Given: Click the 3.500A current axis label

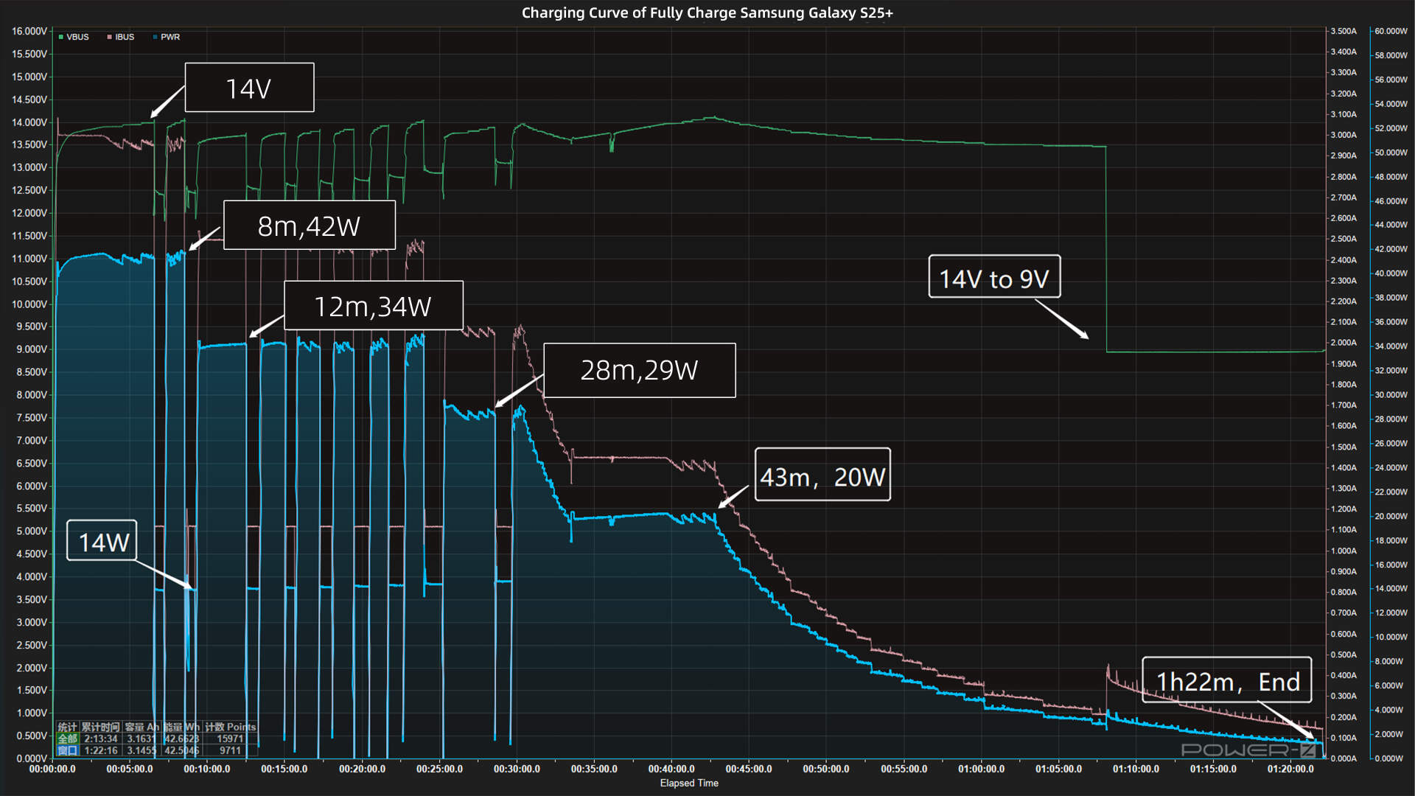Looking at the screenshot, I should click(x=1344, y=31).
